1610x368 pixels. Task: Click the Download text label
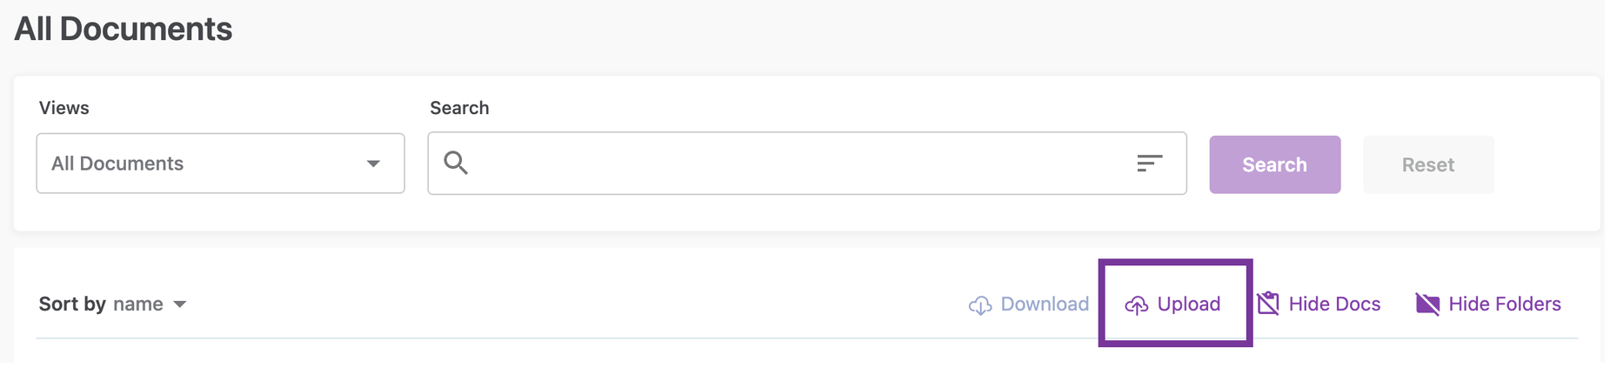[1044, 304]
